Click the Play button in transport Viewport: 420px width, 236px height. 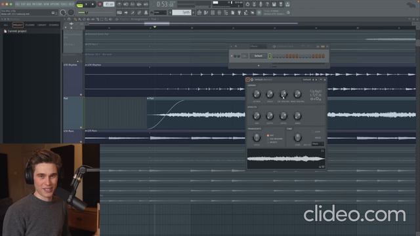(x=86, y=5)
